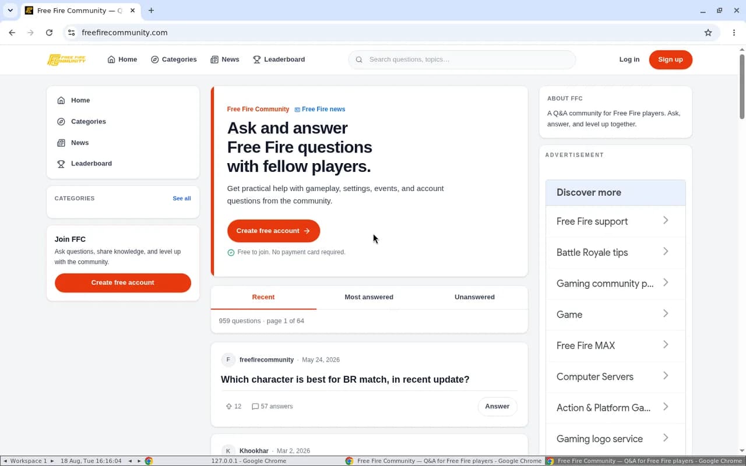Switch to the Most answered tab
Image resolution: width=746 pixels, height=466 pixels.
[x=369, y=297]
